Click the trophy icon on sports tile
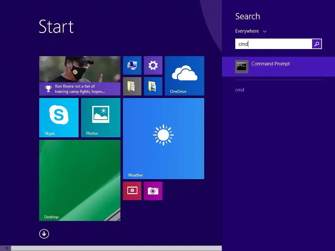The height and width of the screenshot is (251, 335). pos(48,89)
